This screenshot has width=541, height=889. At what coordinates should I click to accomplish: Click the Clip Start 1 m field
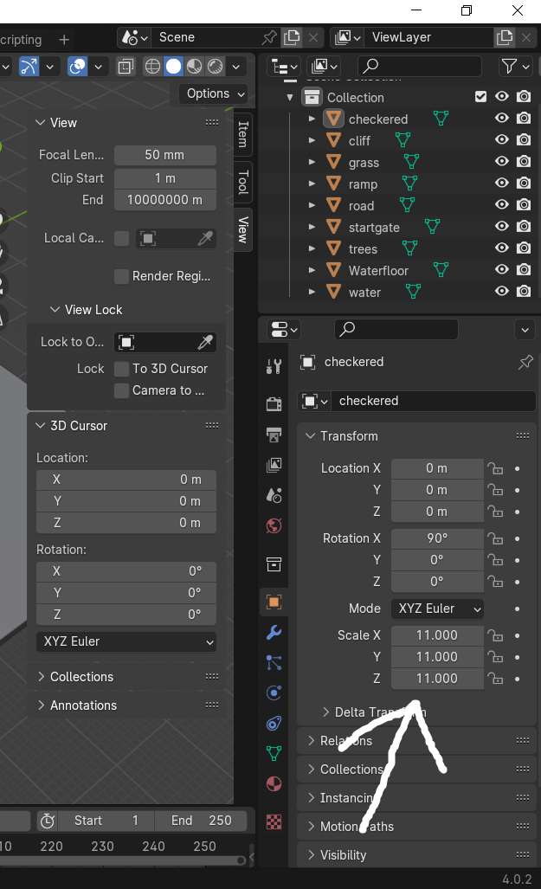coord(165,178)
